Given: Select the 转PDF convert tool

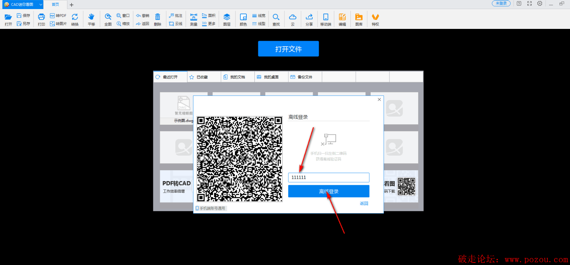Looking at the screenshot, I should [58, 16].
